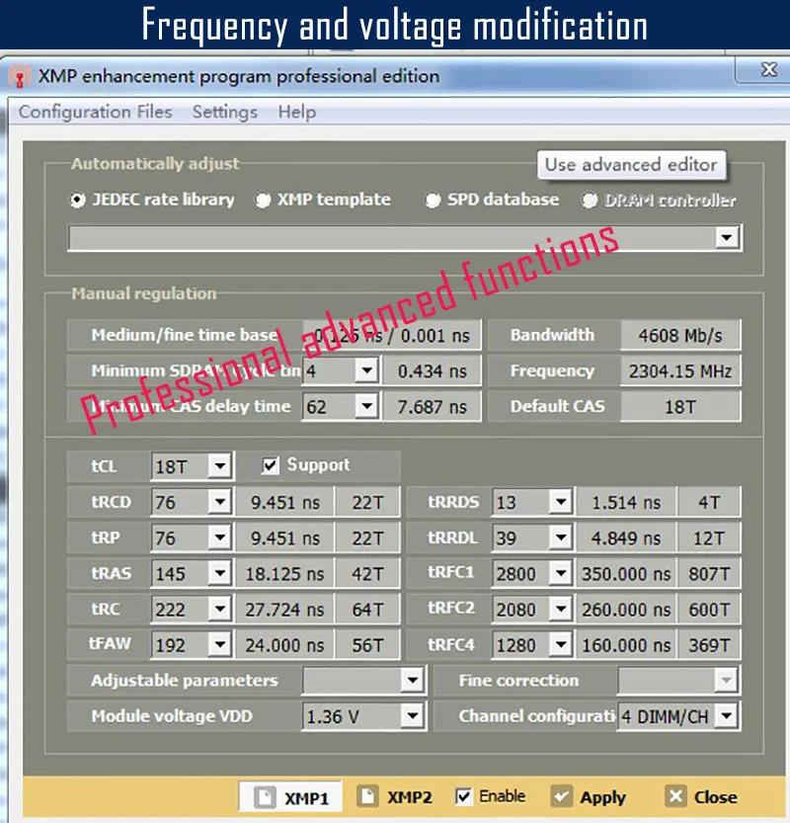Click the Apply button
Screen dimensions: 790x823
click(589, 796)
